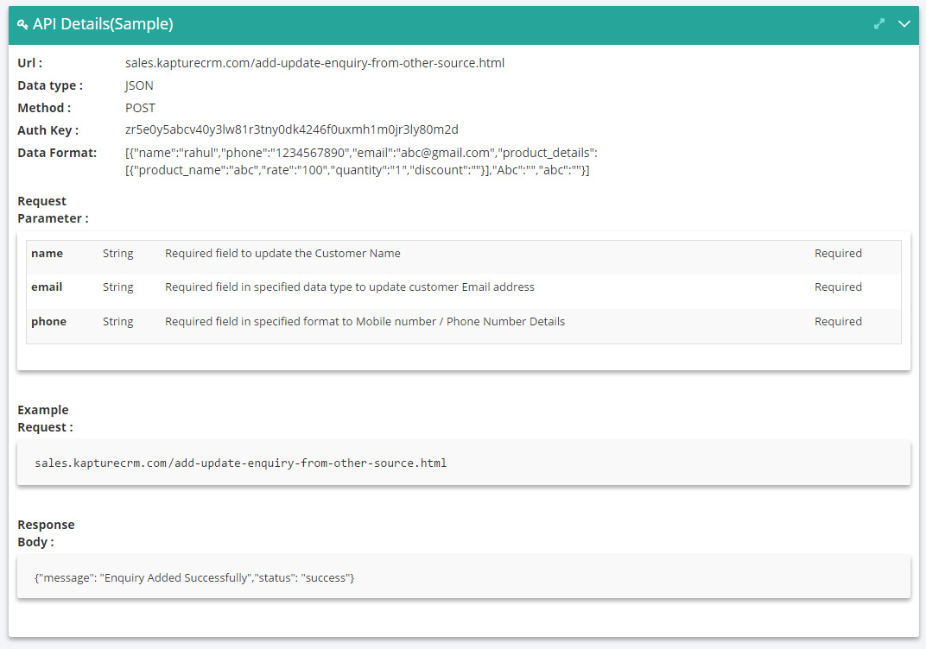Collapse the API Details(Sample) panel chevron
The height and width of the screenshot is (649, 926).
click(904, 23)
